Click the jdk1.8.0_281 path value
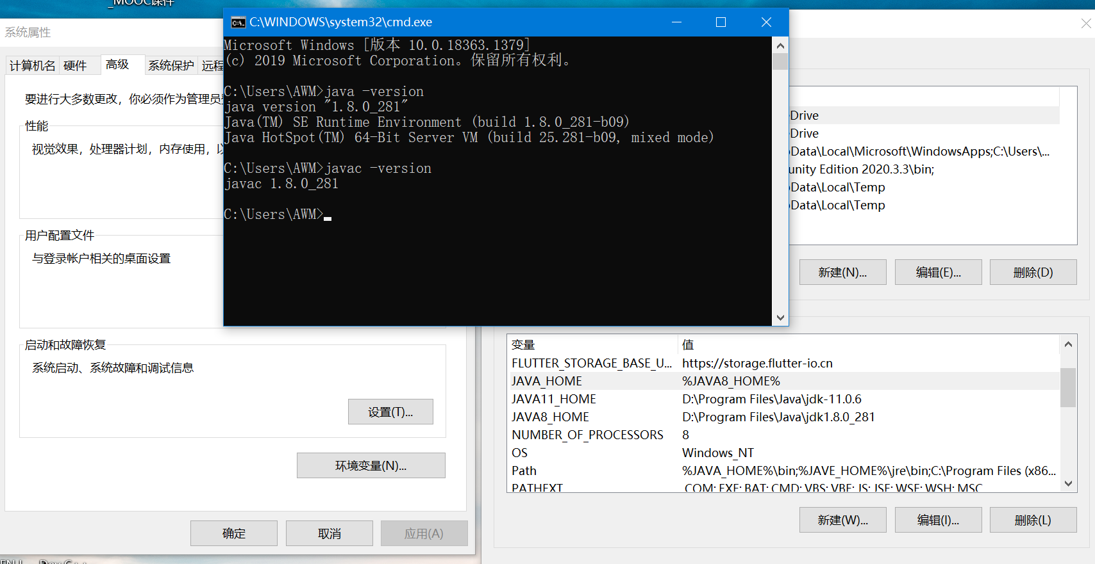Viewport: 1095px width, 564px height. pyautogui.click(x=778, y=417)
